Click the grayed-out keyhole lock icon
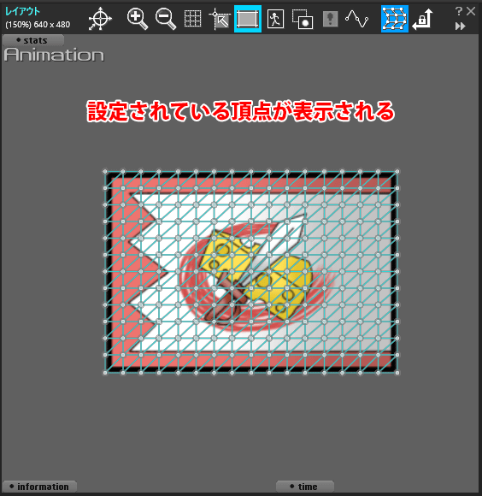Viewport: 482px width, 496px height. [330, 19]
